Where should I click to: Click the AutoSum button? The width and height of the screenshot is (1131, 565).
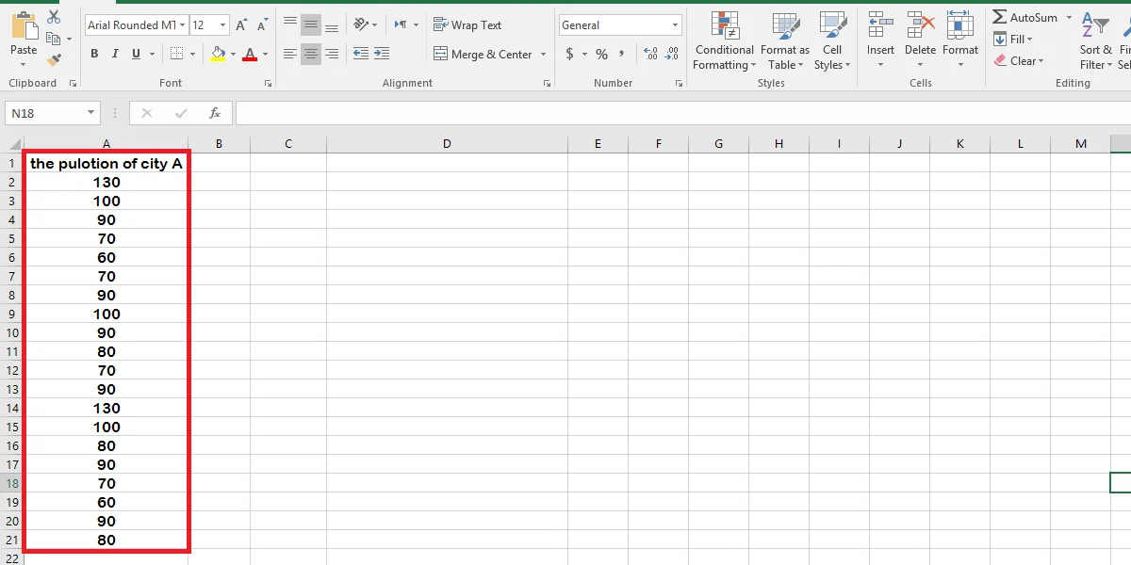coord(1025,18)
